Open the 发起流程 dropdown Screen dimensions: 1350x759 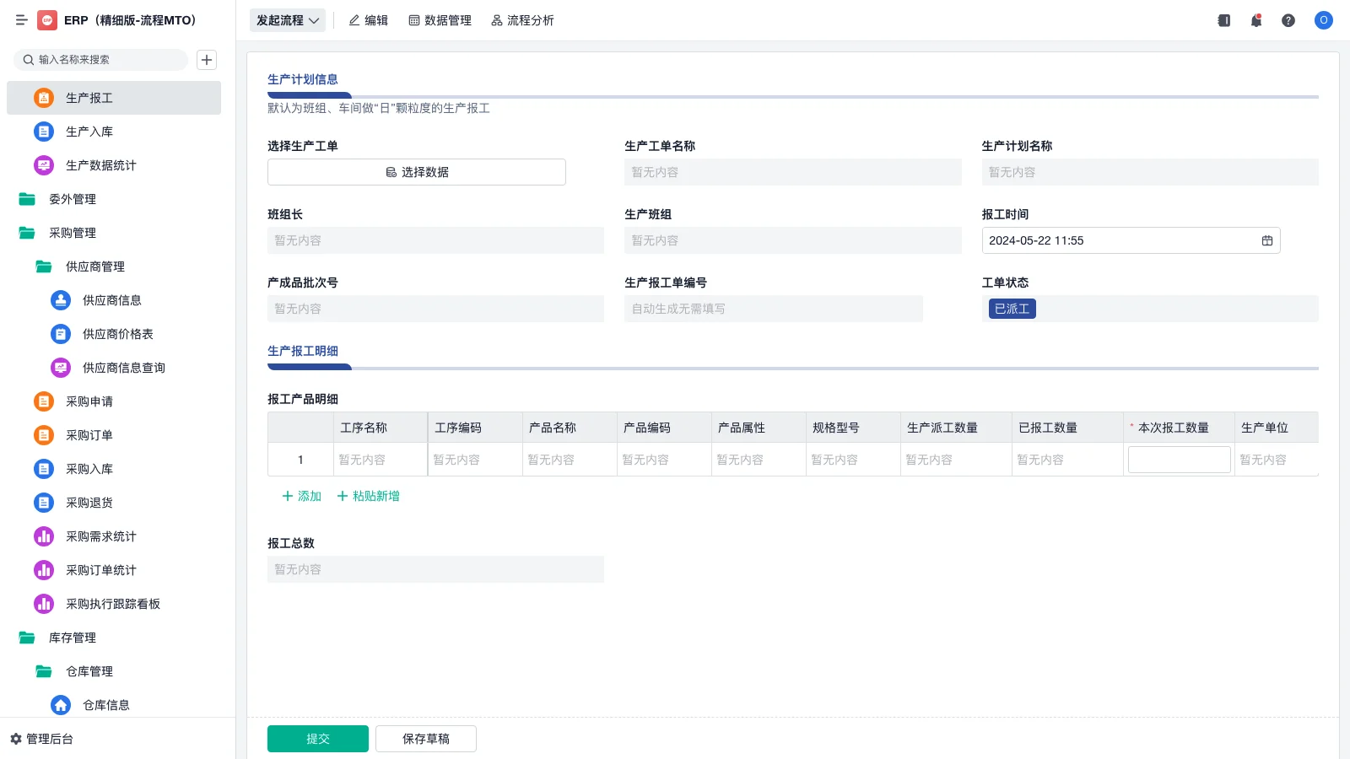pos(287,20)
